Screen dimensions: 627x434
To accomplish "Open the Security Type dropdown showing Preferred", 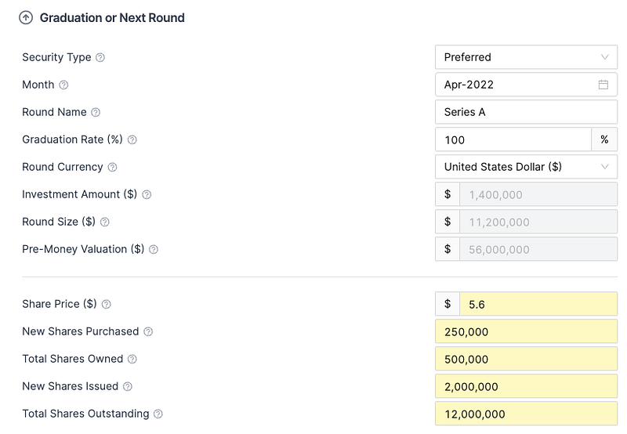I will tap(526, 57).
